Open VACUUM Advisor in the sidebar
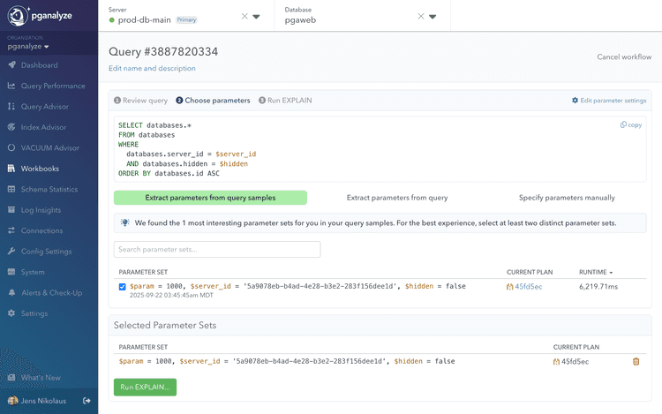The width and height of the screenshot is (662, 414). click(49, 147)
